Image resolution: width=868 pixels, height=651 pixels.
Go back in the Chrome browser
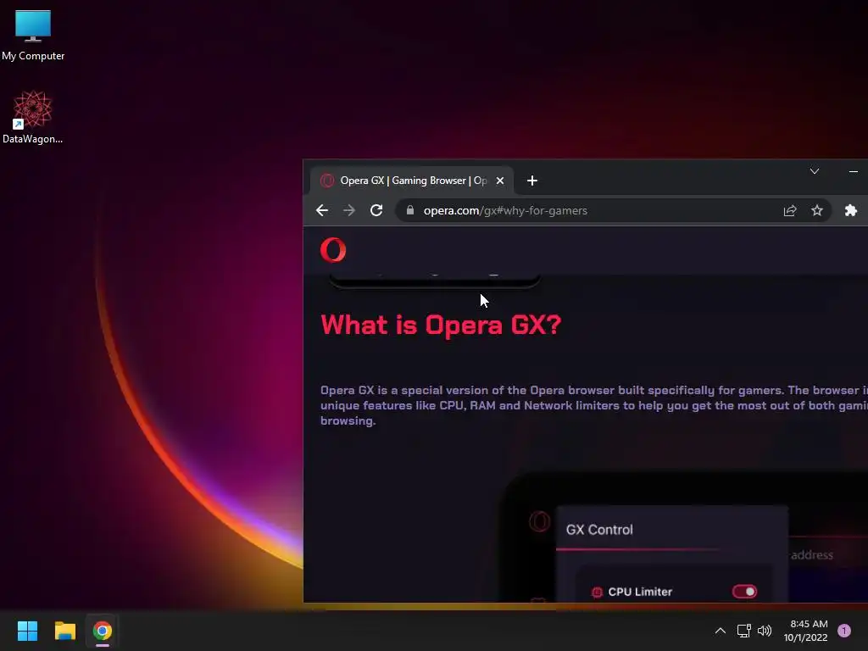(x=321, y=210)
